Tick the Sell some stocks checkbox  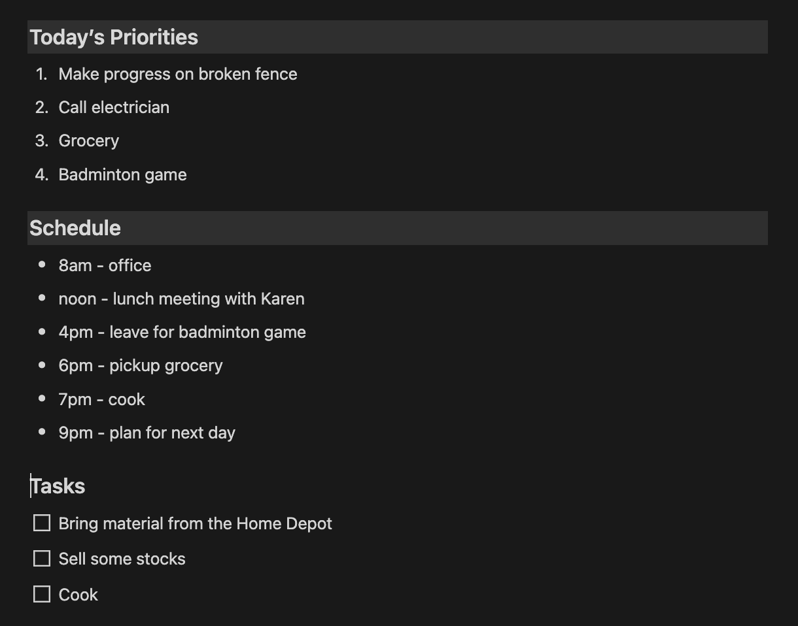tap(42, 558)
